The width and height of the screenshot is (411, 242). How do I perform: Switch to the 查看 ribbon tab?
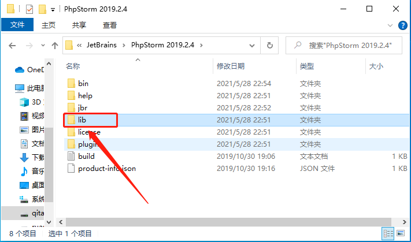click(x=110, y=25)
